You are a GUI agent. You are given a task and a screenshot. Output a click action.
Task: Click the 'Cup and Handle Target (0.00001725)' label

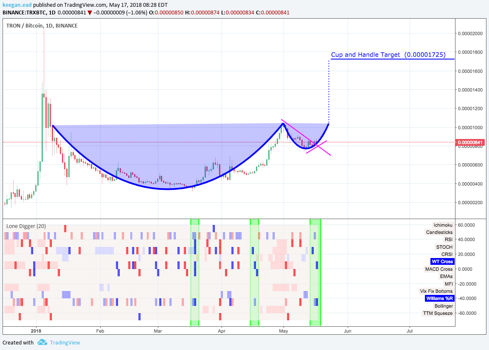pos(388,55)
